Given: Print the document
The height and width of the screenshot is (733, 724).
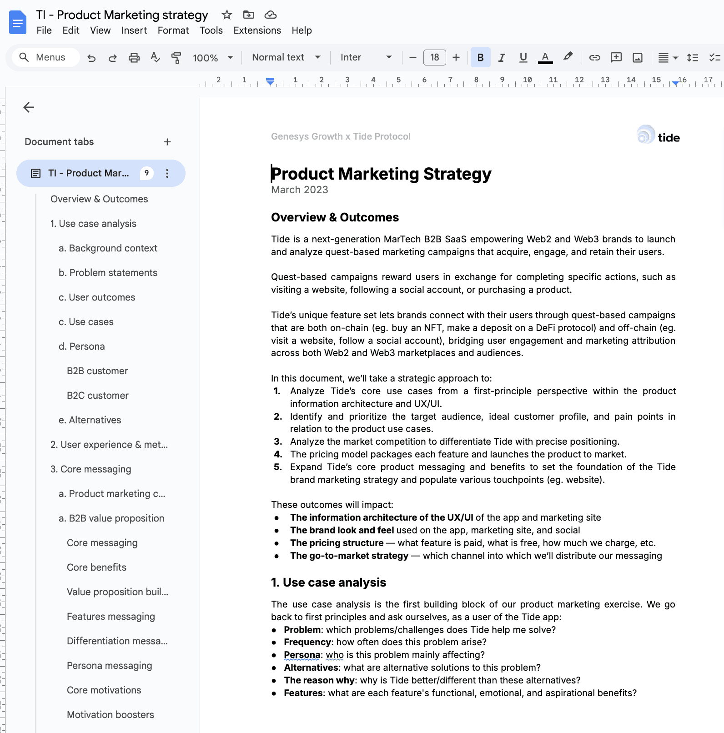Looking at the screenshot, I should [x=134, y=58].
